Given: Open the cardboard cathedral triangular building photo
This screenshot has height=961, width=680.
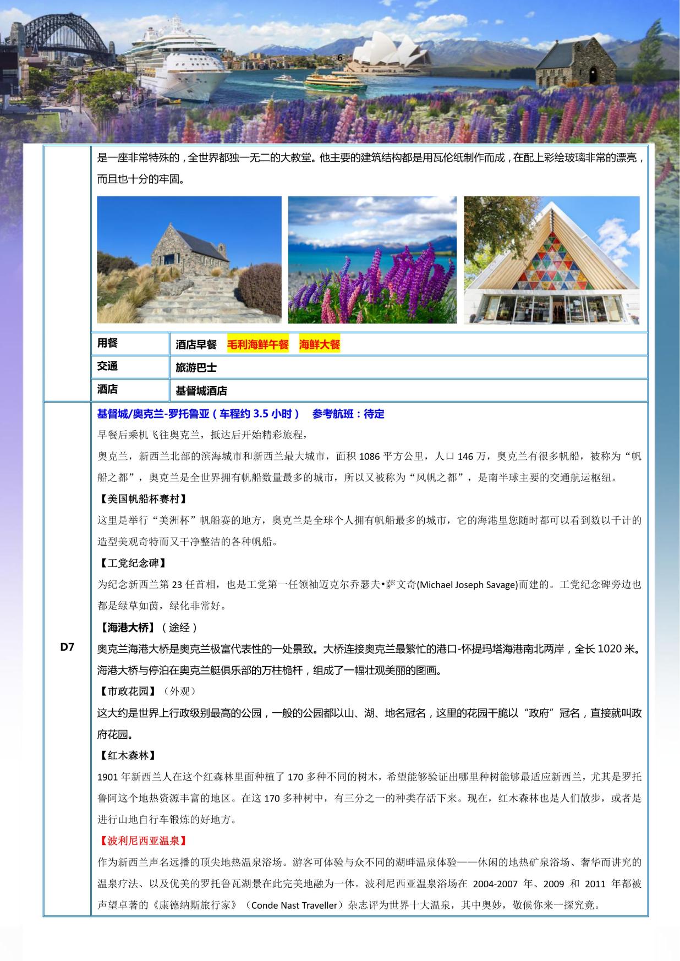Looking at the screenshot, I should coord(551,259).
